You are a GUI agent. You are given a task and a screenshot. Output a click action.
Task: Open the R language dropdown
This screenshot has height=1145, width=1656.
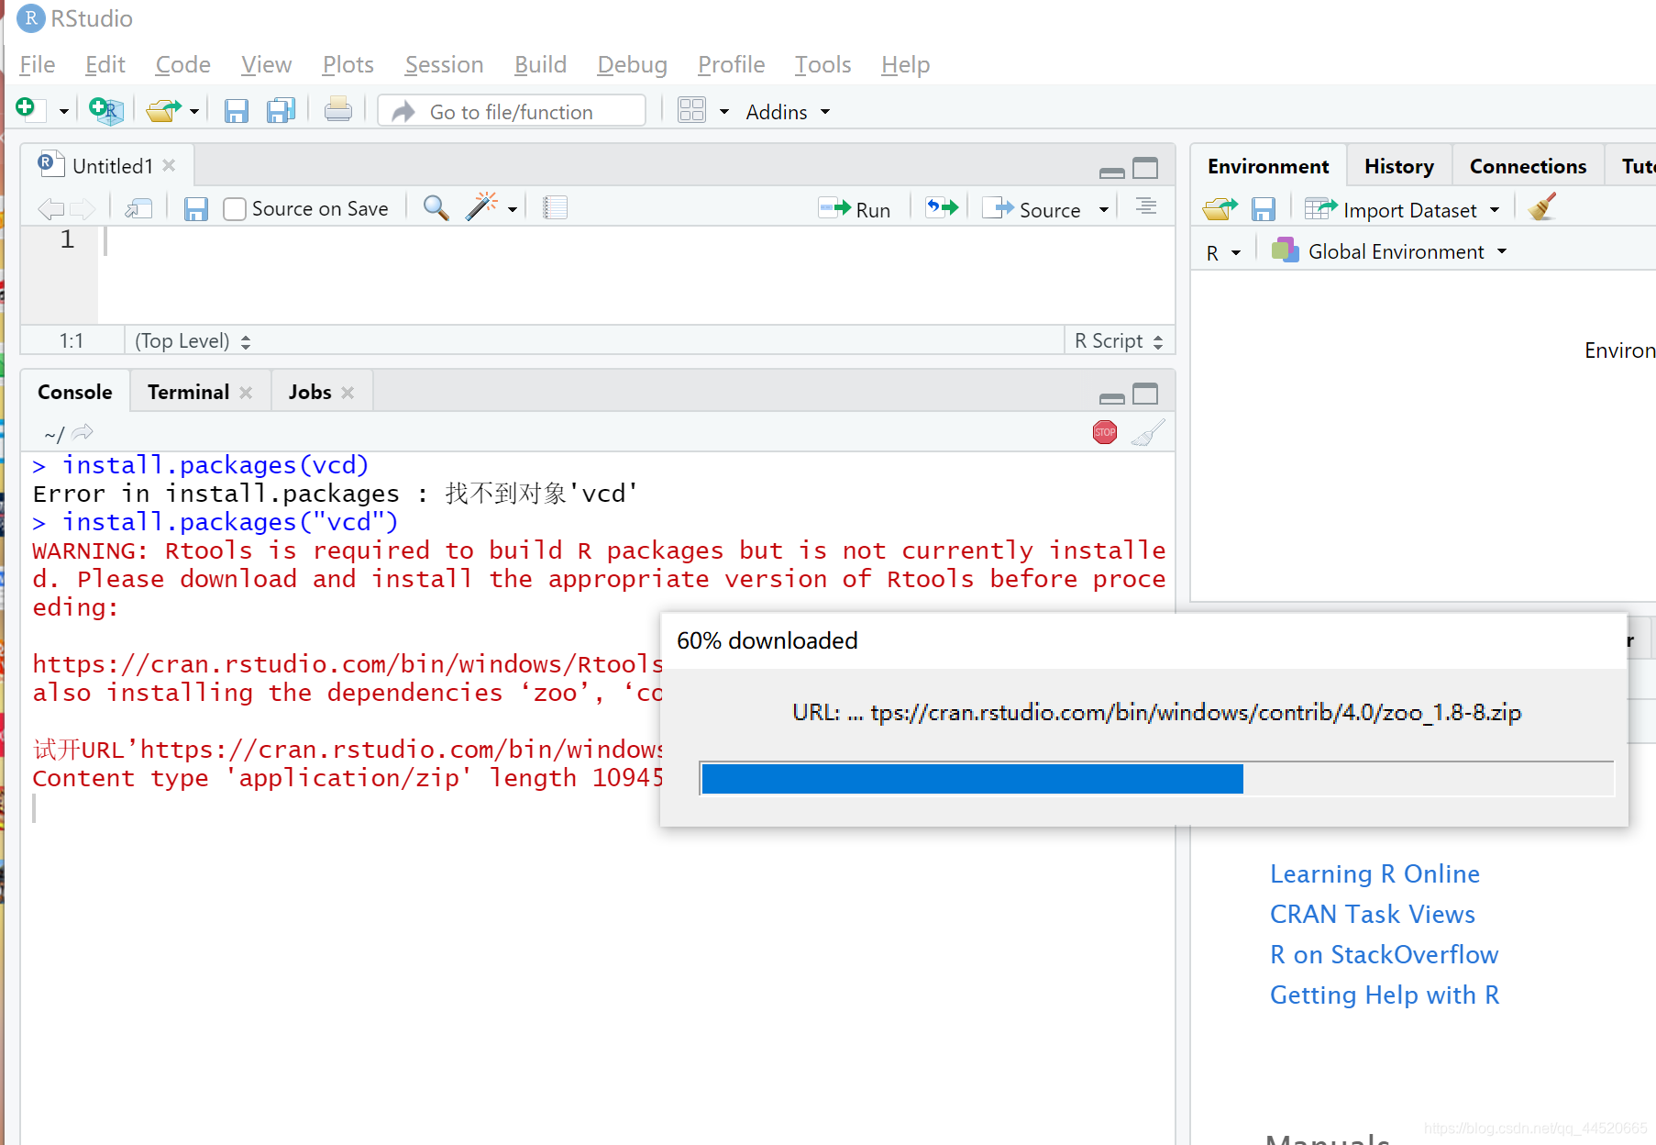pyautogui.click(x=1223, y=252)
